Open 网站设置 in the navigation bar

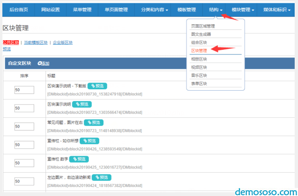(x=50, y=9)
